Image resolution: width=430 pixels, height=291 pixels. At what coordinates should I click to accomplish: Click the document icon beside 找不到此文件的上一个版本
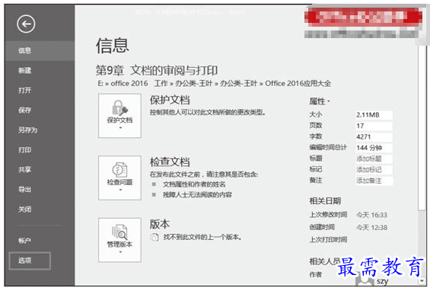[x=154, y=237]
